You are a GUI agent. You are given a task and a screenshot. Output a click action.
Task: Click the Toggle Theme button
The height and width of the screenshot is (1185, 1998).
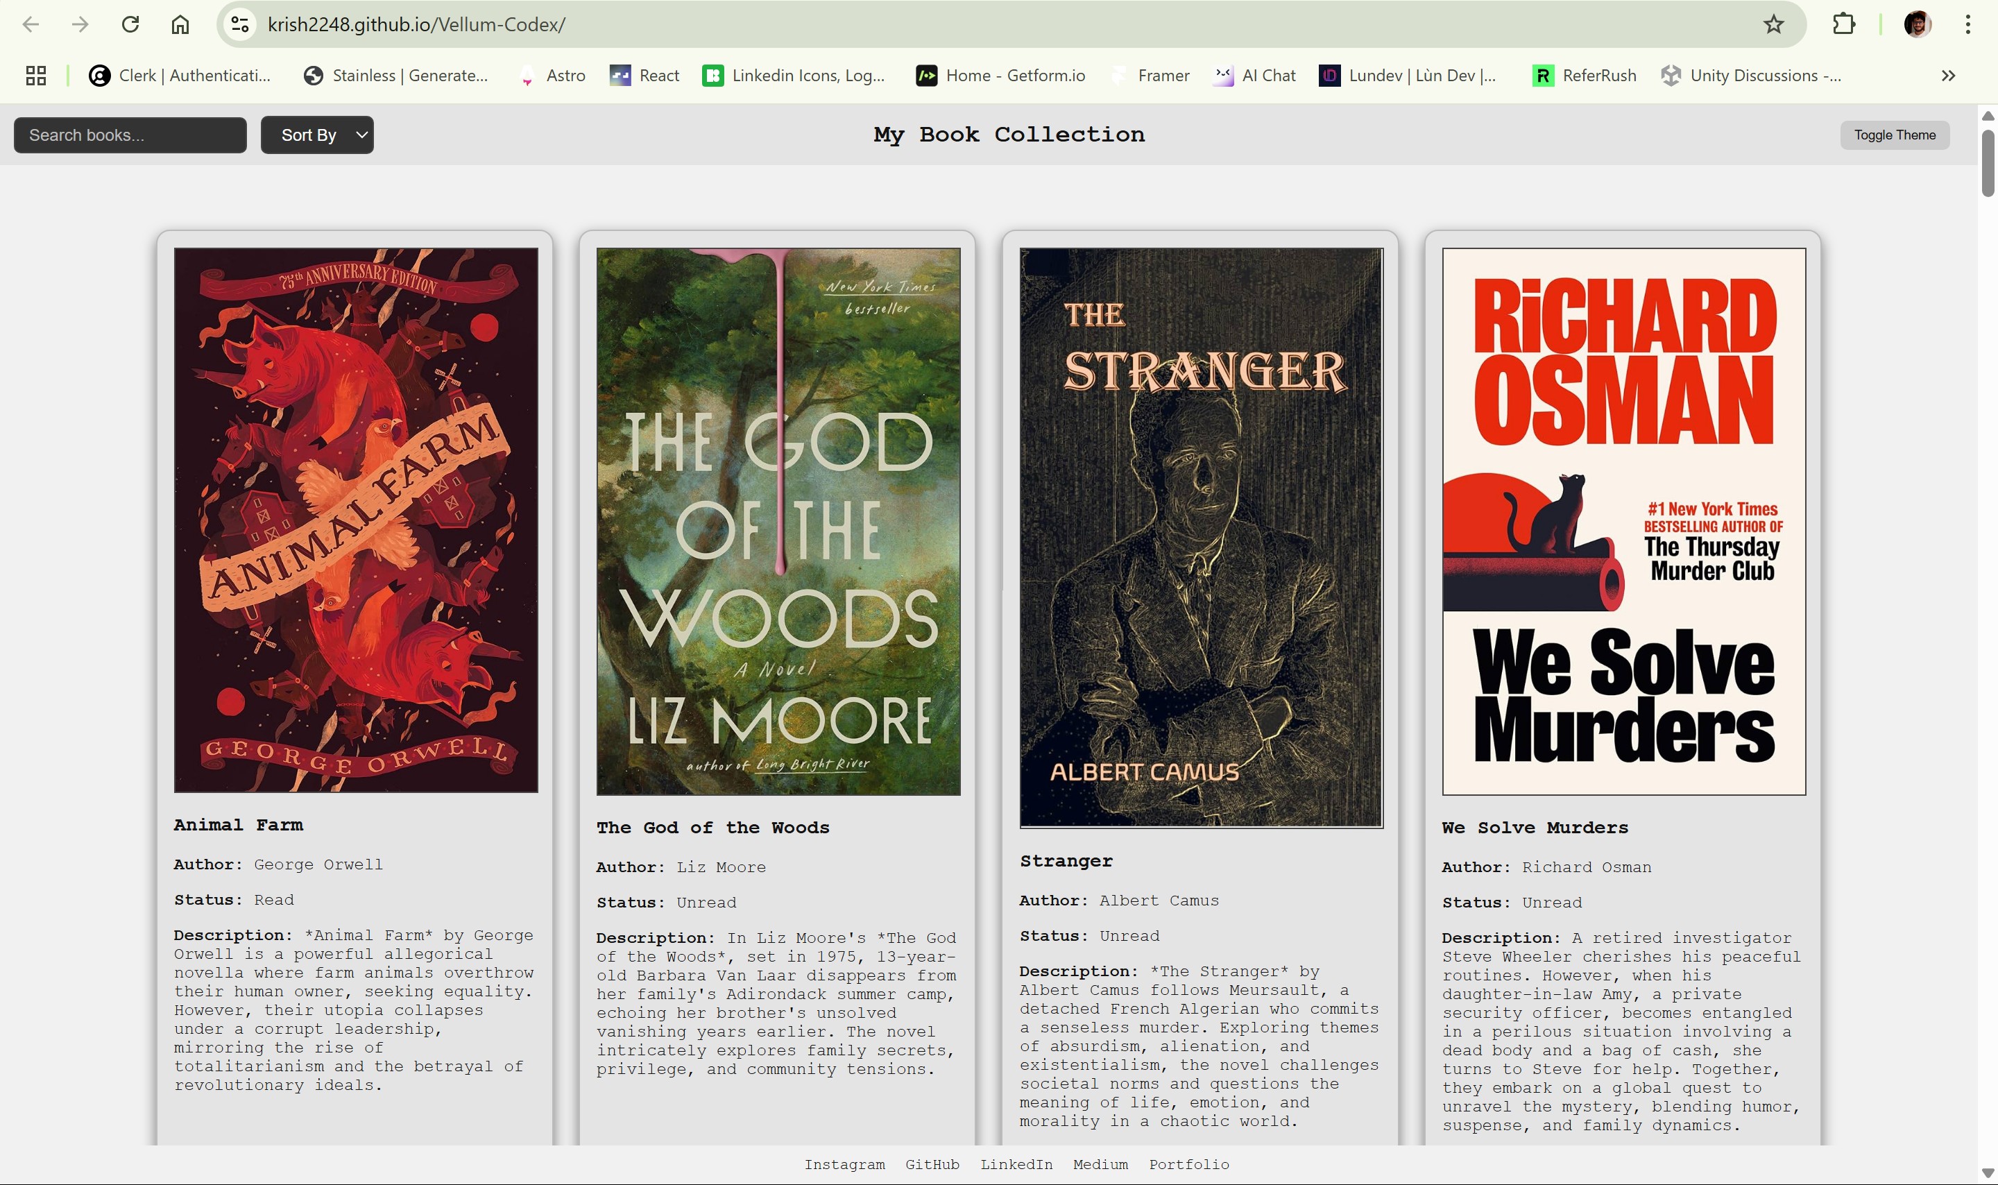1894,135
